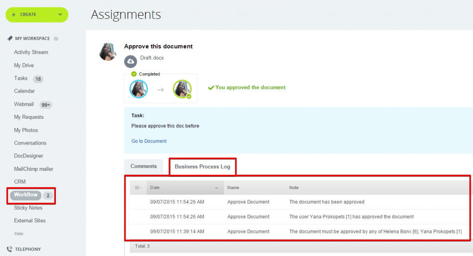Screen dimensions: 473x256
Task: Click the Workflow counter badge 2
Action: point(48,196)
